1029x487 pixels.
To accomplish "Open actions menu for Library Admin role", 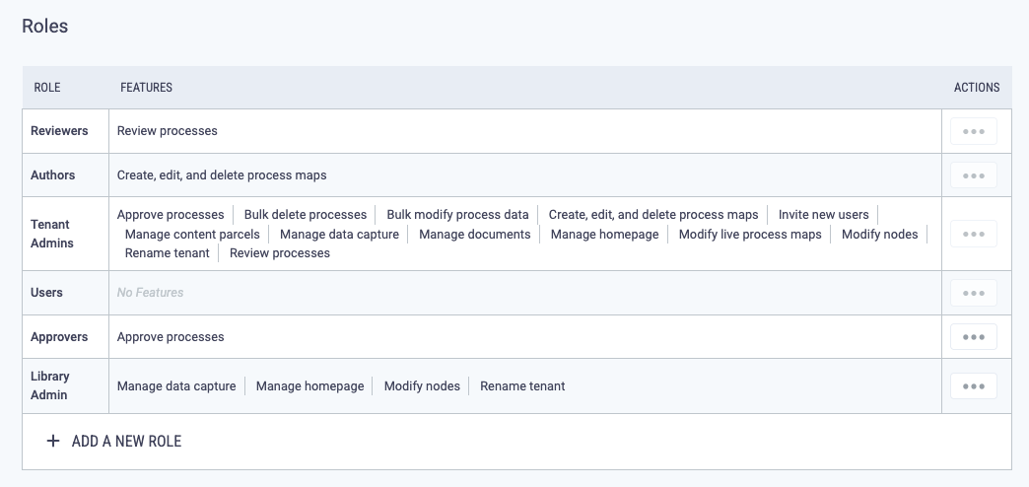I will click(x=973, y=385).
